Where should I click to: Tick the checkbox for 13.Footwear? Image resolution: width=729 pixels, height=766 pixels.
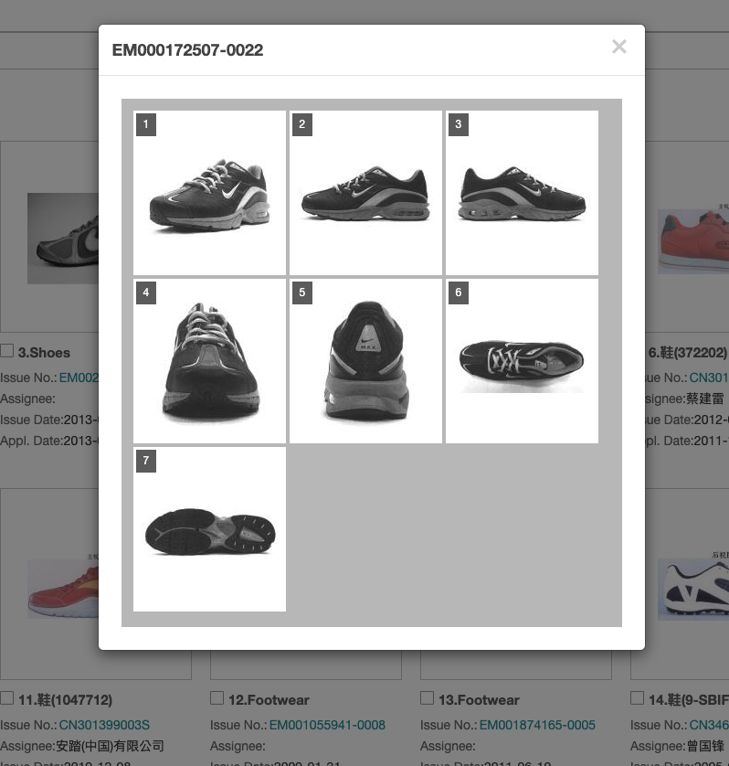427,698
